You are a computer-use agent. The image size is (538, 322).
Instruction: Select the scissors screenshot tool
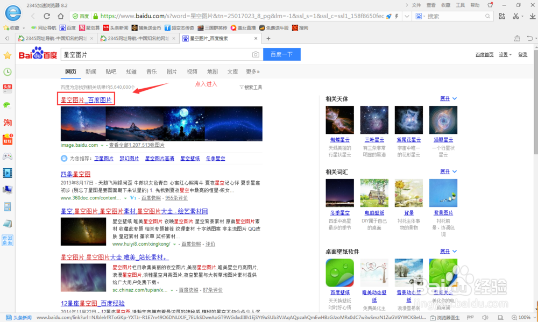pos(515,16)
